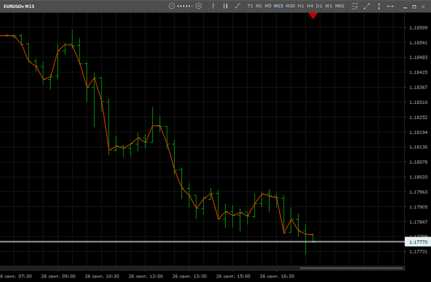Click the 1.18136 price axis label
This screenshot has width=431, height=282.
(x=418, y=147)
